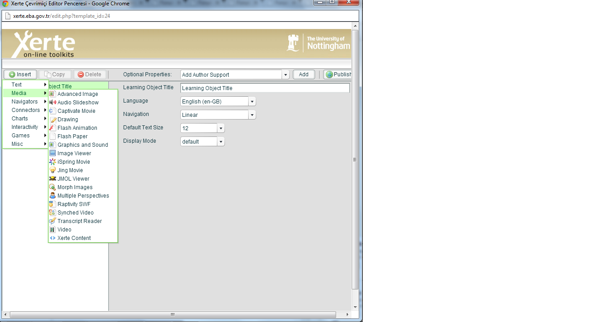Choose Games from the Insert menu

click(x=25, y=136)
